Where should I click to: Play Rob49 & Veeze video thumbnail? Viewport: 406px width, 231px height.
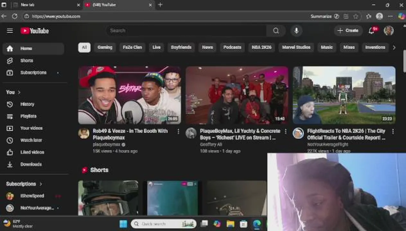point(129,95)
